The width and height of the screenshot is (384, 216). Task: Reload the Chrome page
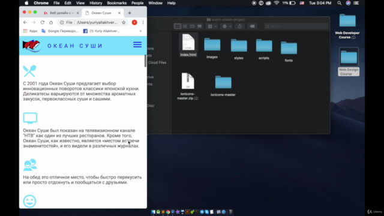pos(43,23)
